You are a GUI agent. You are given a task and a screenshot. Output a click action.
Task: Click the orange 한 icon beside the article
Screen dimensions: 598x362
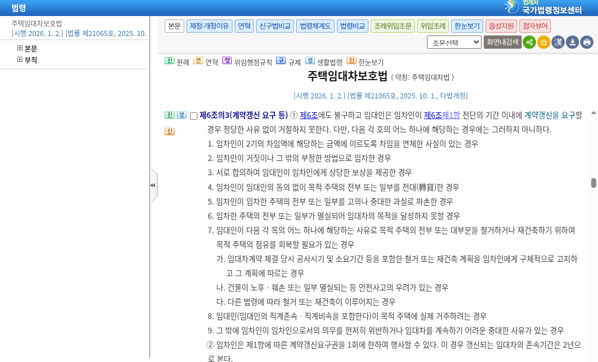[x=169, y=131]
